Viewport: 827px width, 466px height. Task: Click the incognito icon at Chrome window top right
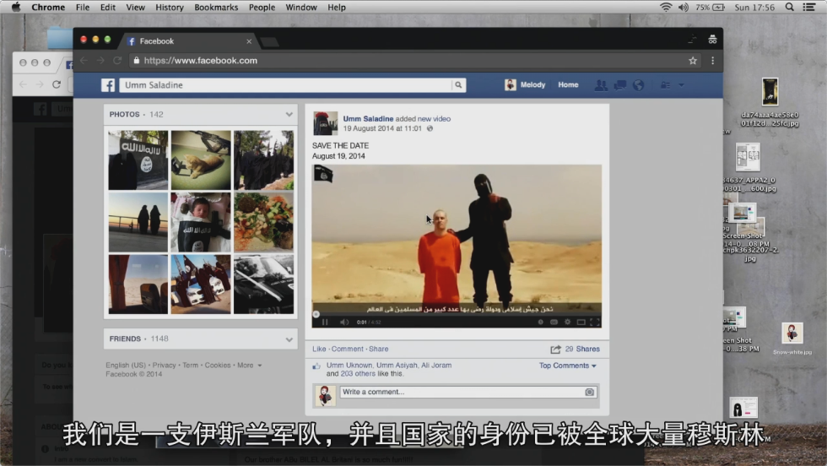[x=712, y=40]
